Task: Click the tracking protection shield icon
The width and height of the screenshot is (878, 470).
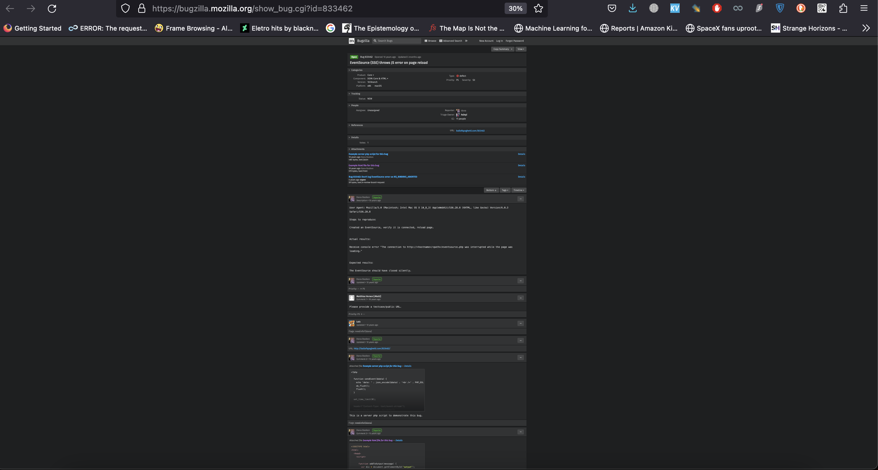Action: [x=125, y=8]
